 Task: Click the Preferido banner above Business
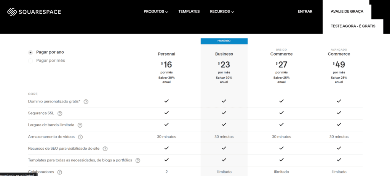coord(224,41)
